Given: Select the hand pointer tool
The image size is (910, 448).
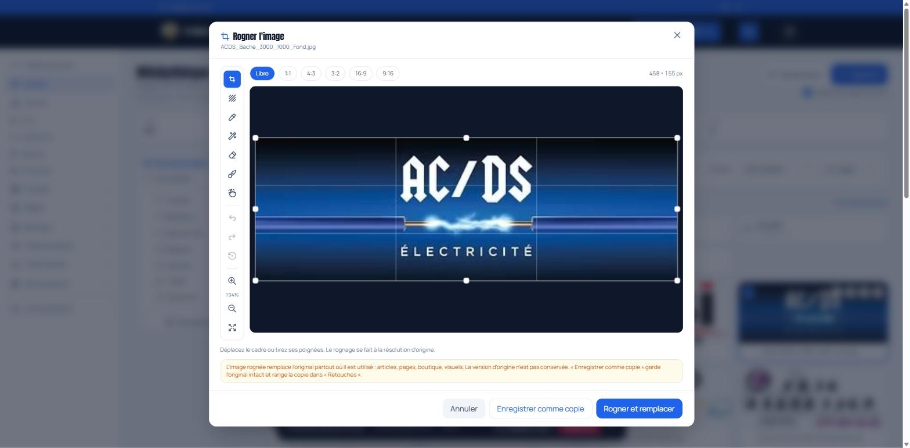Looking at the screenshot, I should click(x=232, y=193).
